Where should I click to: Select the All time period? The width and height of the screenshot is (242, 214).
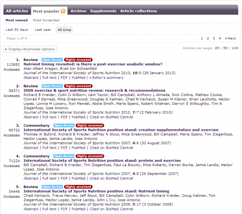(x=64, y=30)
